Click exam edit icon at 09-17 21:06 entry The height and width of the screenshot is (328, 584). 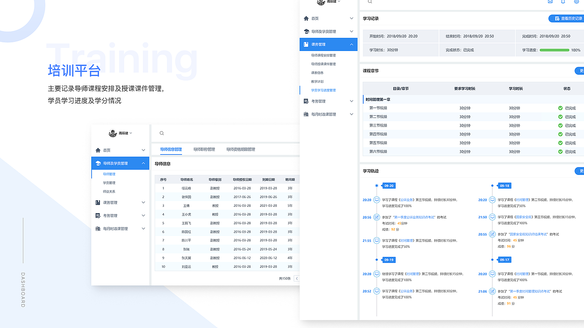tap(492, 291)
